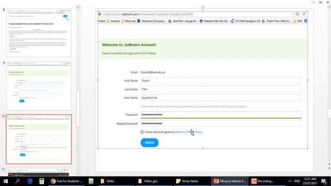Click the Password field

tap(221, 115)
